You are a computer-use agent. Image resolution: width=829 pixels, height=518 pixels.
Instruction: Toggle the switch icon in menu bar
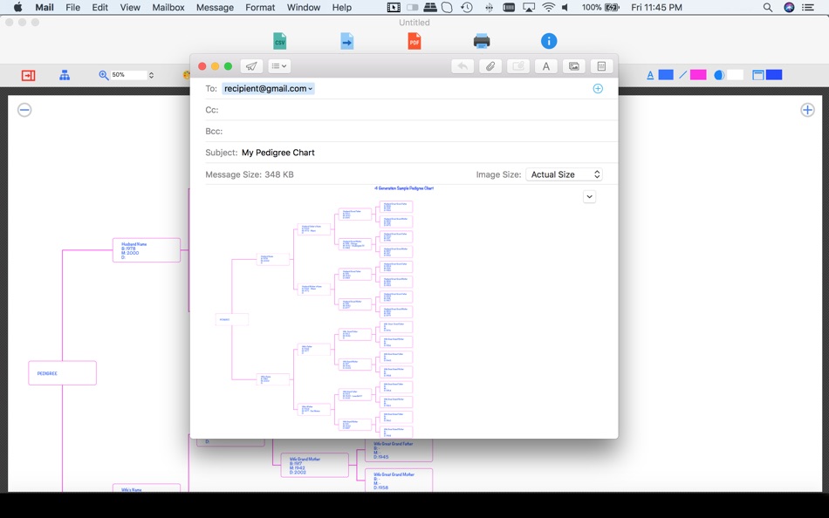413,7
